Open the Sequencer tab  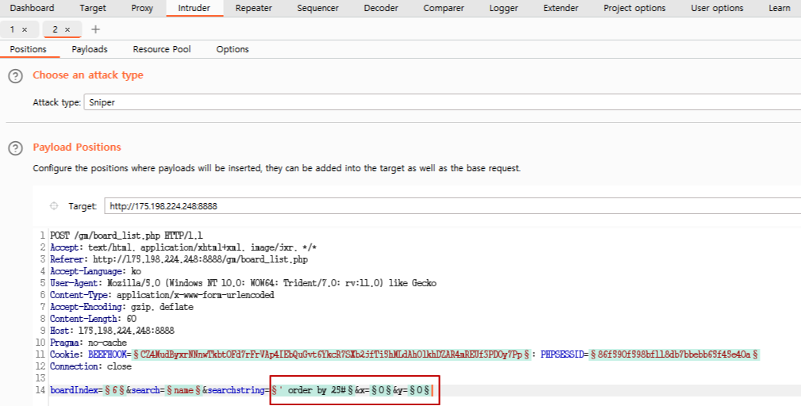[318, 8]
